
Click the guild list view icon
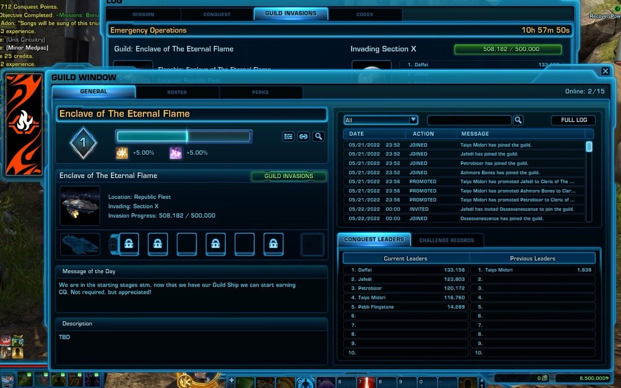pyautogui.click(x=289, y=137)
